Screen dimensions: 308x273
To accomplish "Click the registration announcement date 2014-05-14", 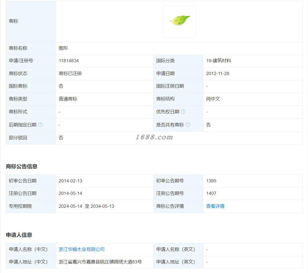I will coord(70,194).
